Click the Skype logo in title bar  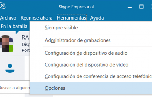pyautogui.click(x=3, y=6)
